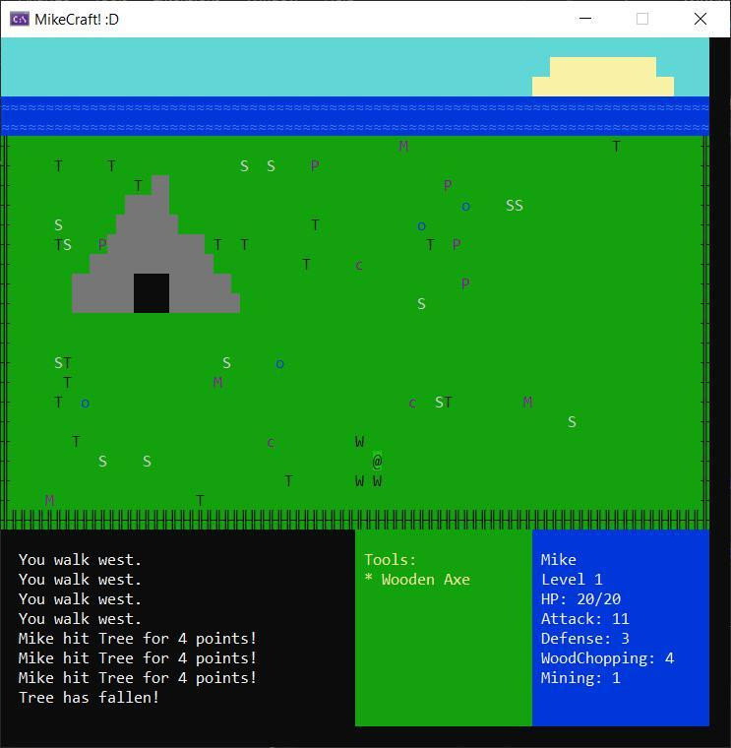This screenshot has width=731, height=748.
Task: Click the topmost "You walk west." log line
Action: 80,560
